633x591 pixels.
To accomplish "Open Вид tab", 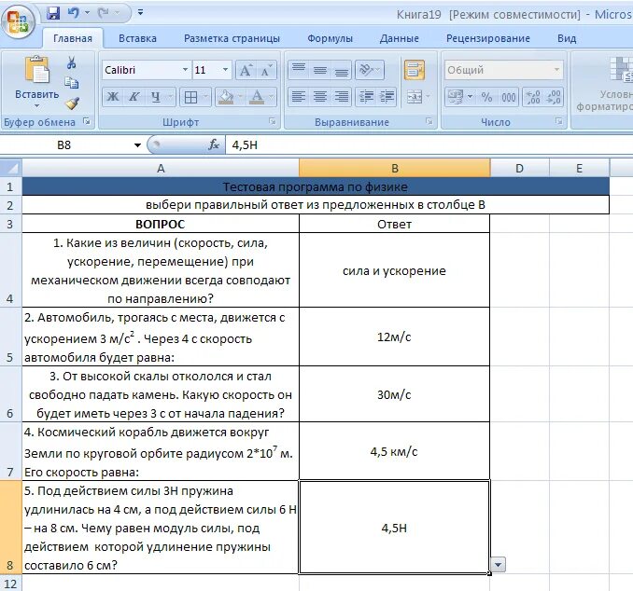I will [x=567, y=38].
